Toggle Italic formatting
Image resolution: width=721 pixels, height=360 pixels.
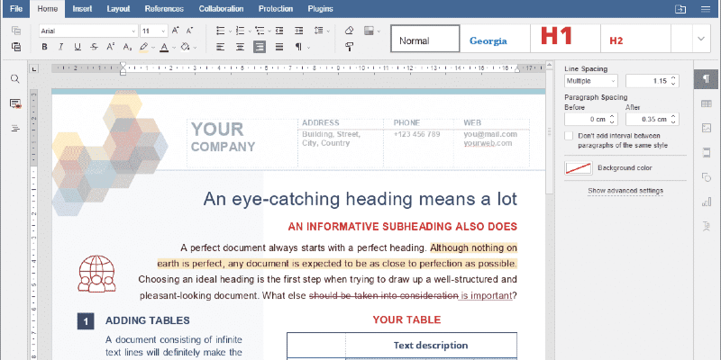61,47
